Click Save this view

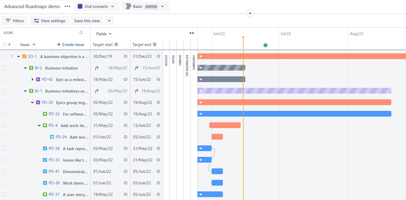click(87, 21)
